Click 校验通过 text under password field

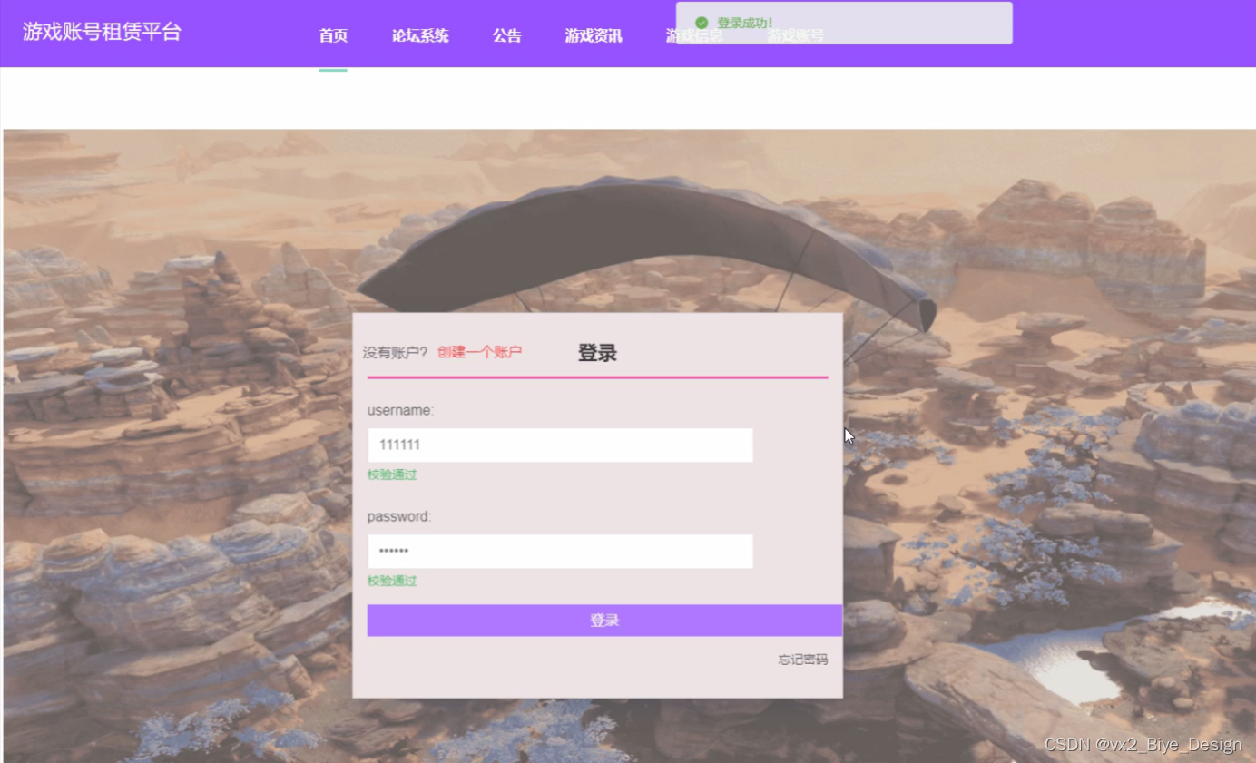point(392,581)
